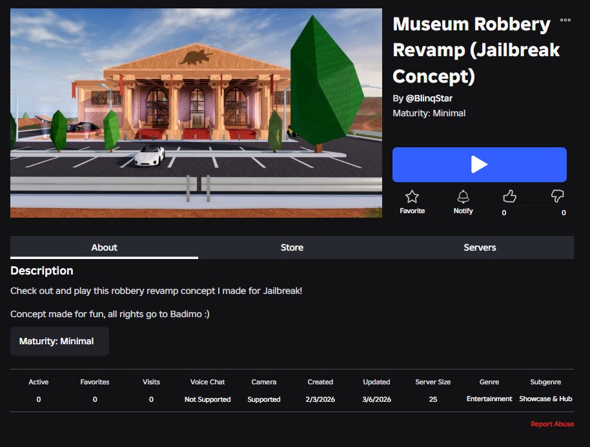
Task: Click the Favorites count value
Action: coord(95,399)
